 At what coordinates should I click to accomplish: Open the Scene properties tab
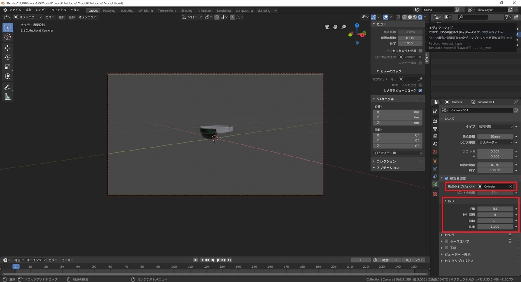(435, 144)
